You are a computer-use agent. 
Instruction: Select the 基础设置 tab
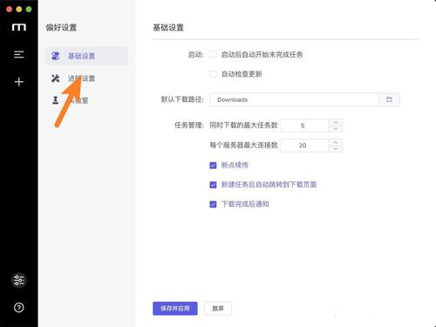[x=86, y=56]
